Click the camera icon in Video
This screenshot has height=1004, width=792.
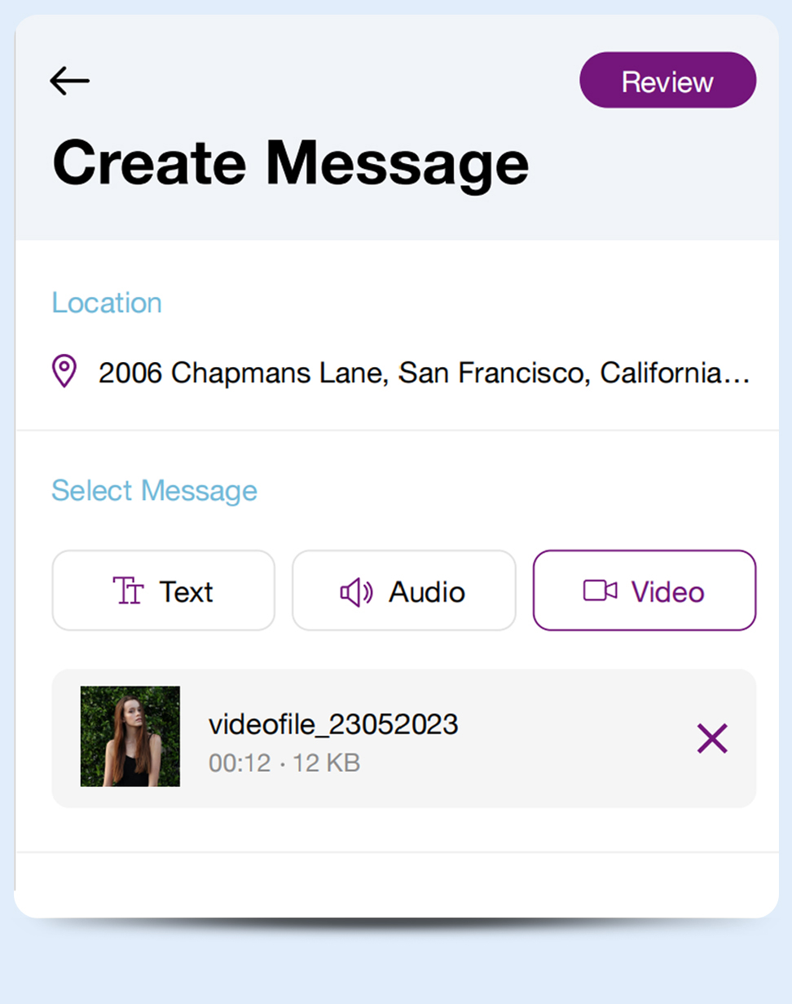click(600, 591)
